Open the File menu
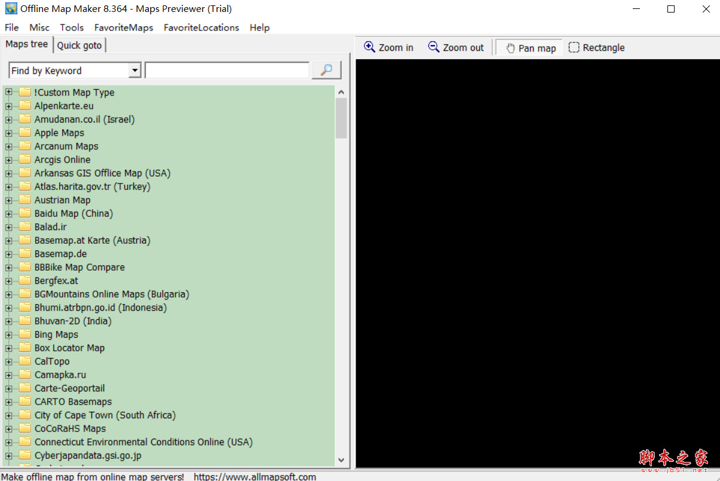720x481 pixels. click(11, 27)
